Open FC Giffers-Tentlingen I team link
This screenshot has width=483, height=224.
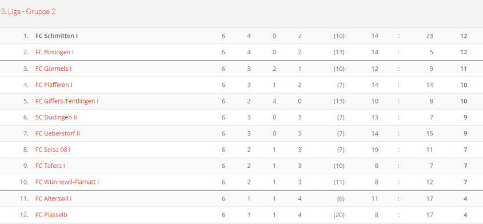click(67, 101)
